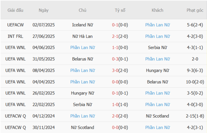Select the INT FRL league cell
This screenshot has height=133, width=207.
(x=16, y=36)
